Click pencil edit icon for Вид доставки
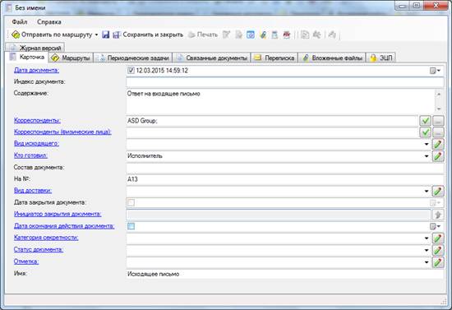452x310 pixels. tap(438, 191)
